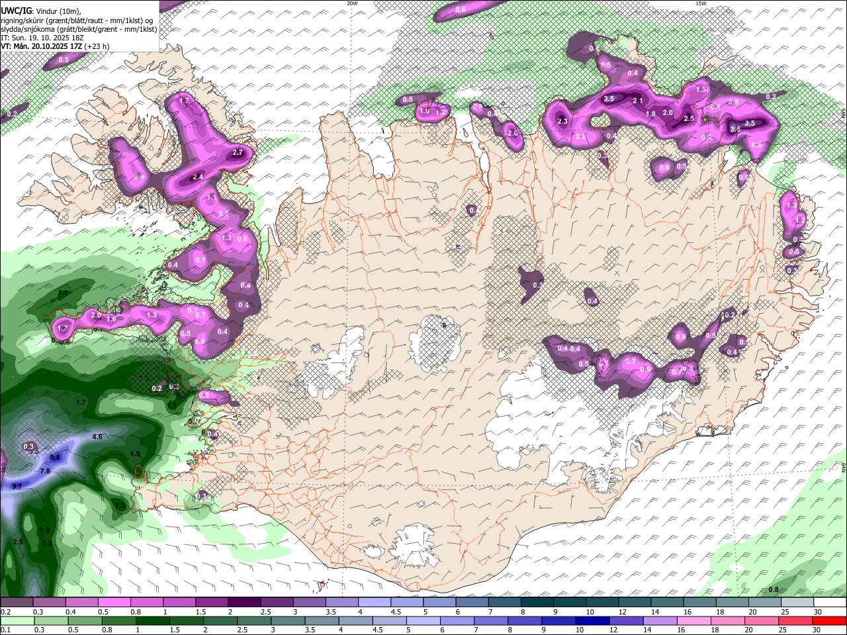Click the pale green 0.1 swatch in rain scale
Screen dimensions: 847x635
pos(17,621)
